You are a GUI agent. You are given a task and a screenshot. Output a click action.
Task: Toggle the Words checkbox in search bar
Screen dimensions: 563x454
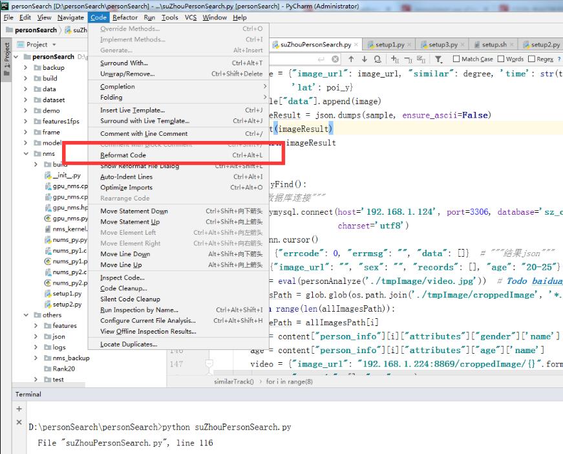click(502, 59)
